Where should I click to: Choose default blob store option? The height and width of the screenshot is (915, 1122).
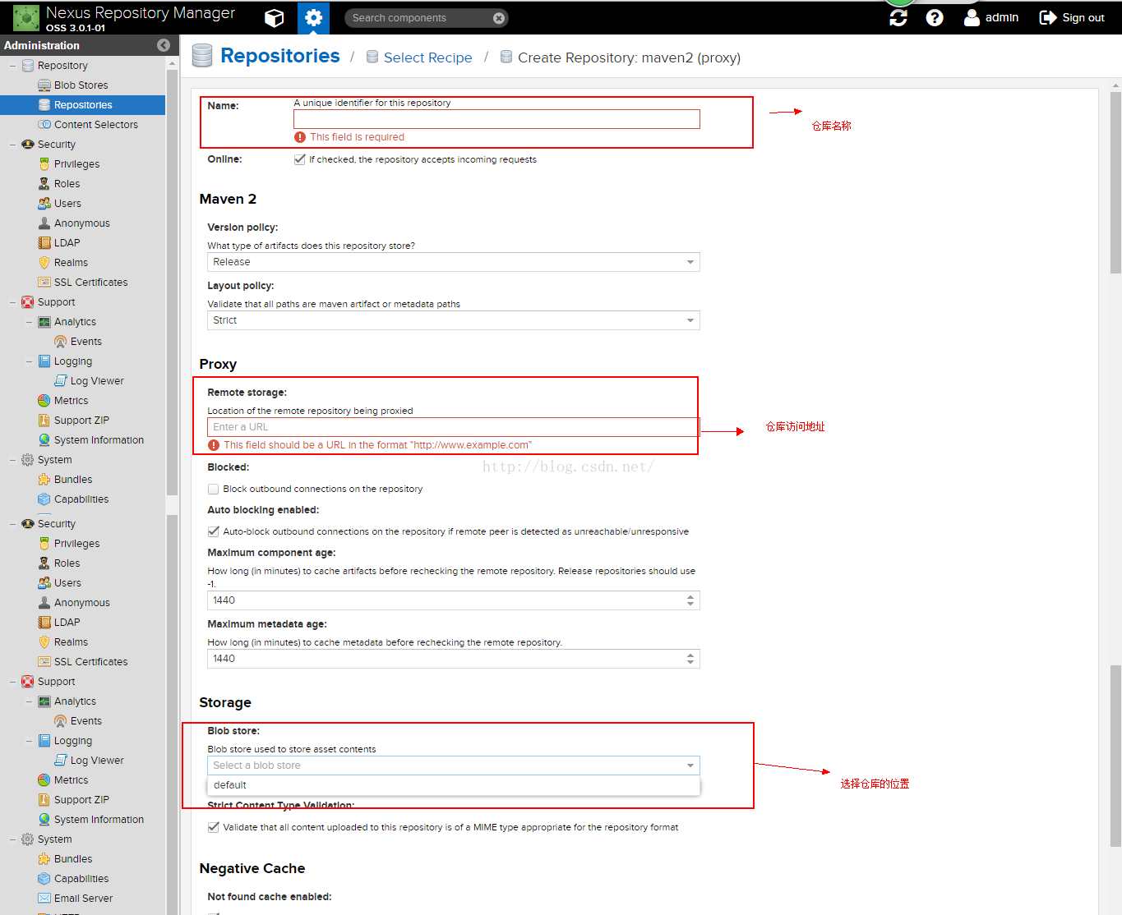(454, 785)
